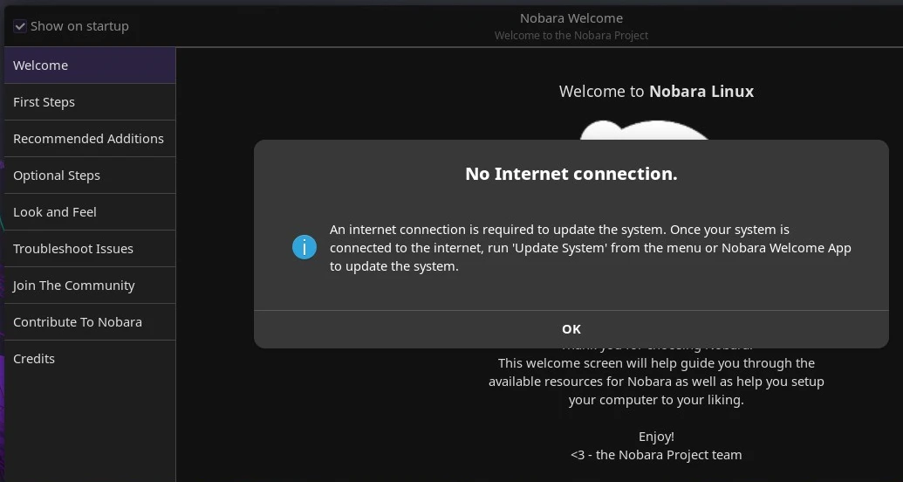Screen dimensions: 903x482
Task: Click the Enjoy! text line
Action: tap(656, 437)
